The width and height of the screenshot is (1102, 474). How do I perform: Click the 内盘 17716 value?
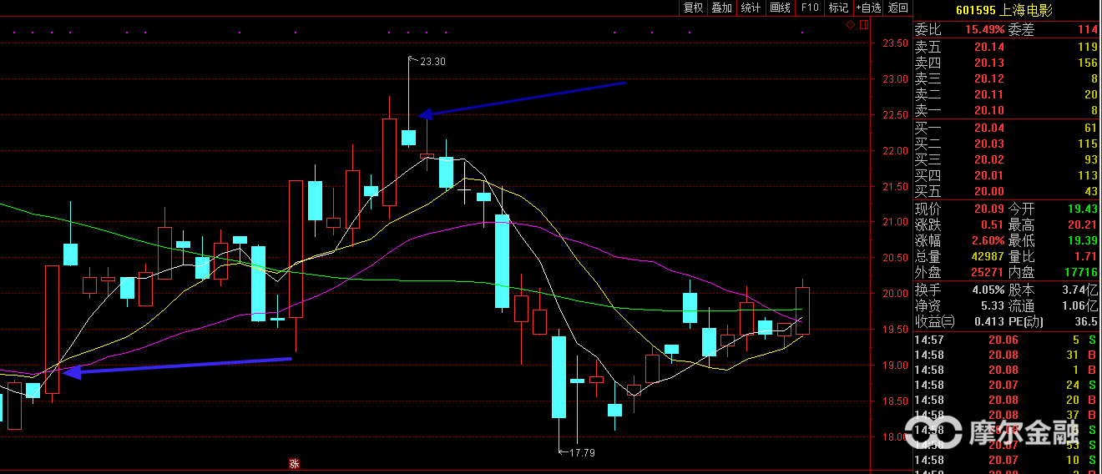[x=1082, y=272]
